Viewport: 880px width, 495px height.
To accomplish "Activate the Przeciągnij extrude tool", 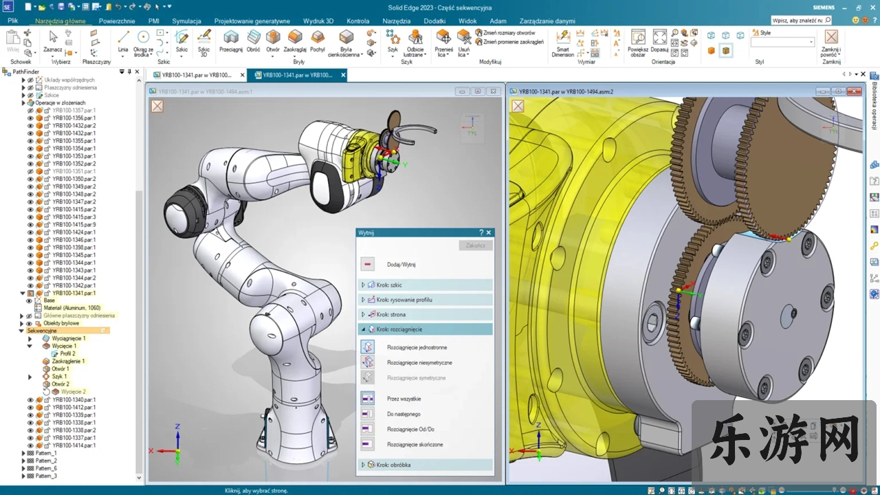I will click(x=231, y=41).
